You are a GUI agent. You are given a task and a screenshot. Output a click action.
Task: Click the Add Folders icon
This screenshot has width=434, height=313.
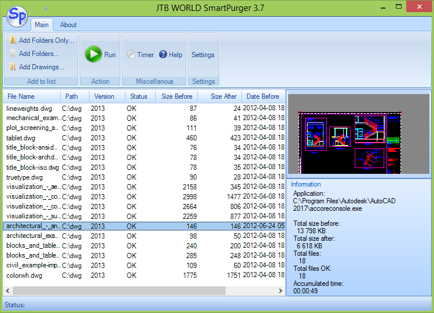tap(13, 54)
